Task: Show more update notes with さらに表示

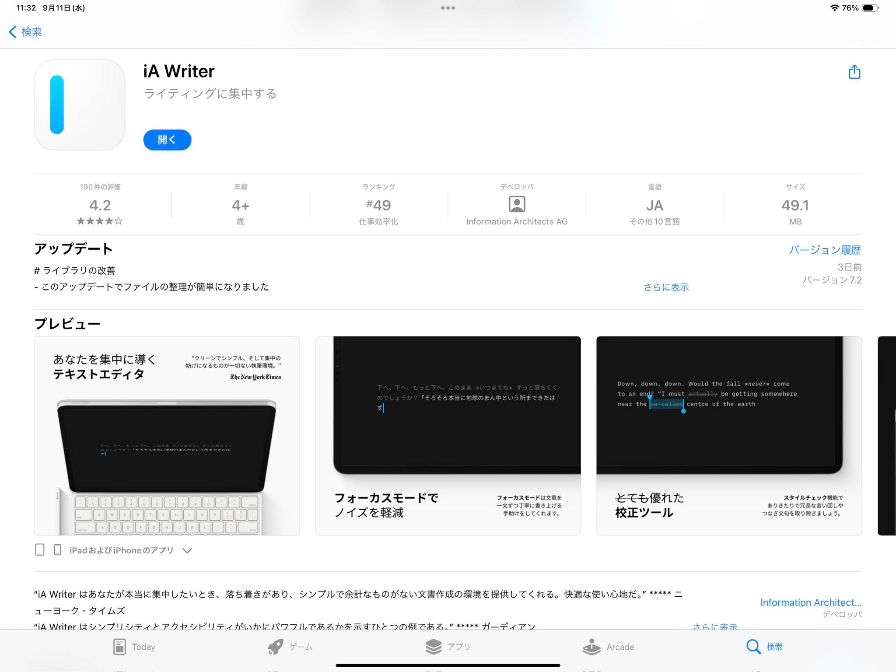Action: click(666, 287)
